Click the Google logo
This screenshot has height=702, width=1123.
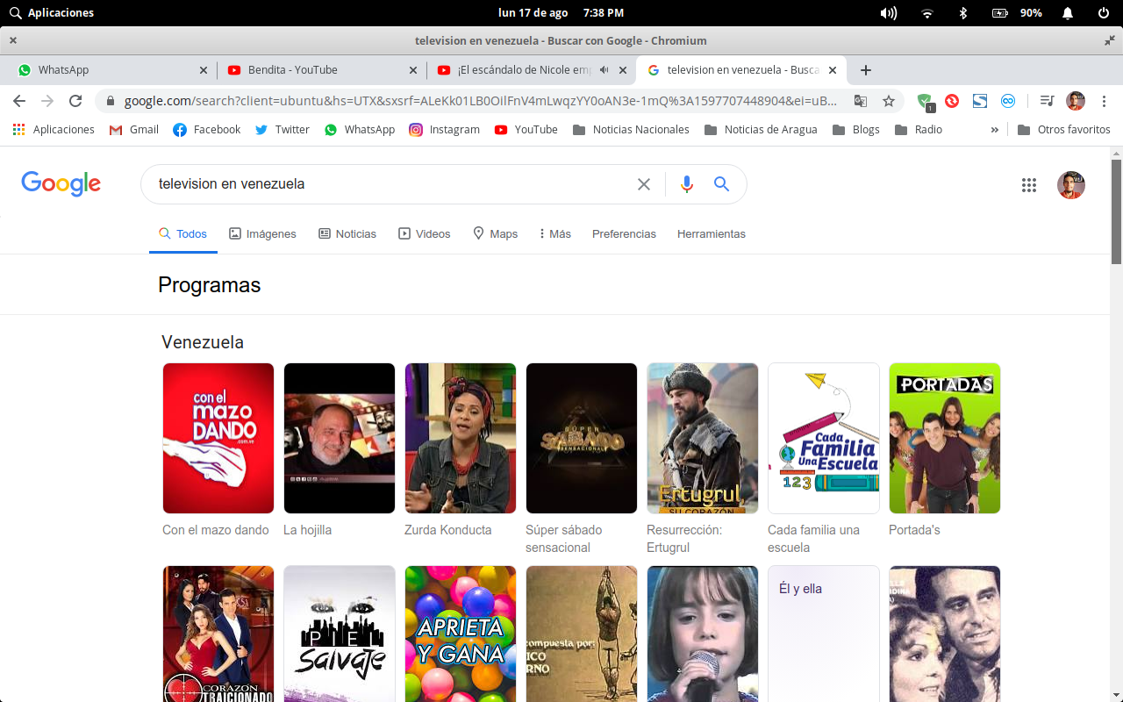click(x=61, y=183)
